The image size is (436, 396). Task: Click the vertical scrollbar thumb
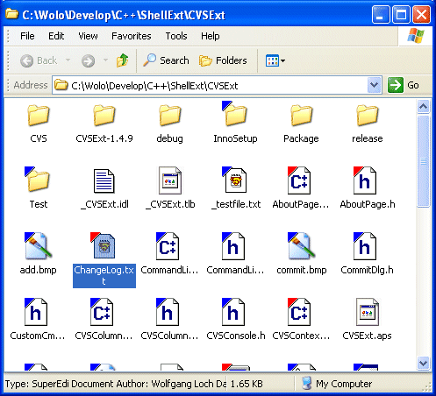(x=423, y=161)
